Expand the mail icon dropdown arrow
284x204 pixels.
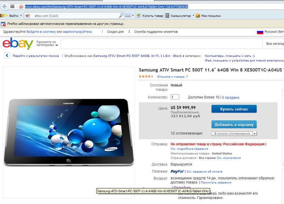coord(133,15)
